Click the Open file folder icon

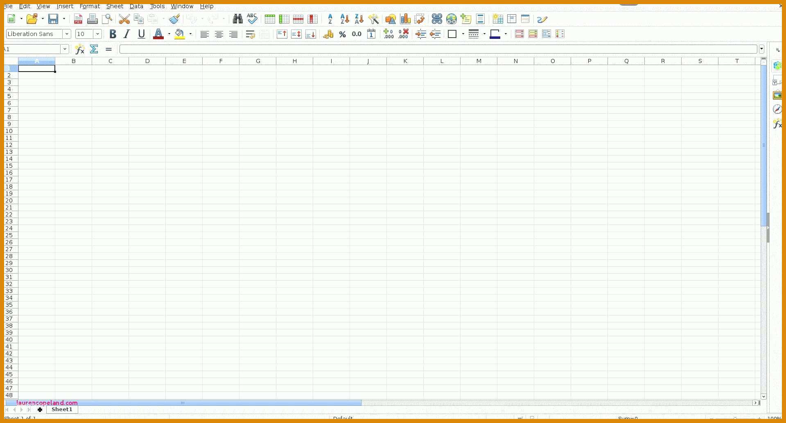pyautogui.click(x=32, y=19)
